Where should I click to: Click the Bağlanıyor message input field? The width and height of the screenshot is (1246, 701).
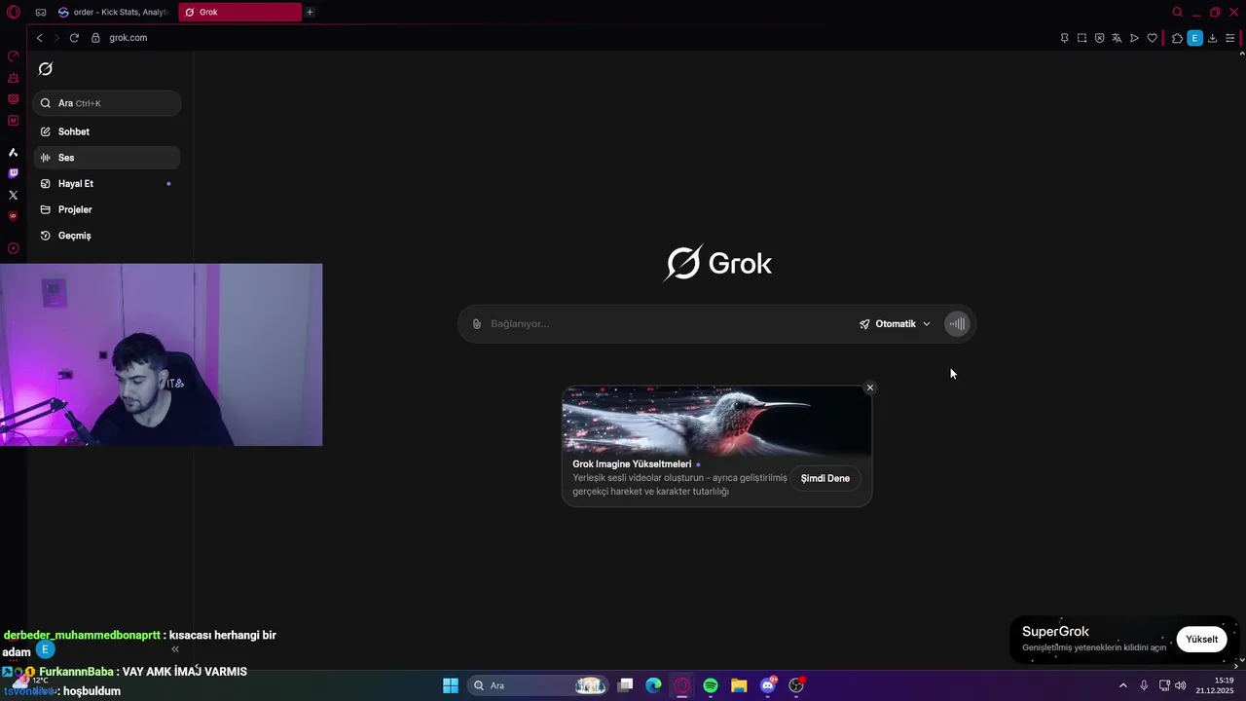coord(667,324)
